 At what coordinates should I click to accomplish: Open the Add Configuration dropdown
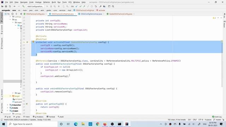(35, 6)
